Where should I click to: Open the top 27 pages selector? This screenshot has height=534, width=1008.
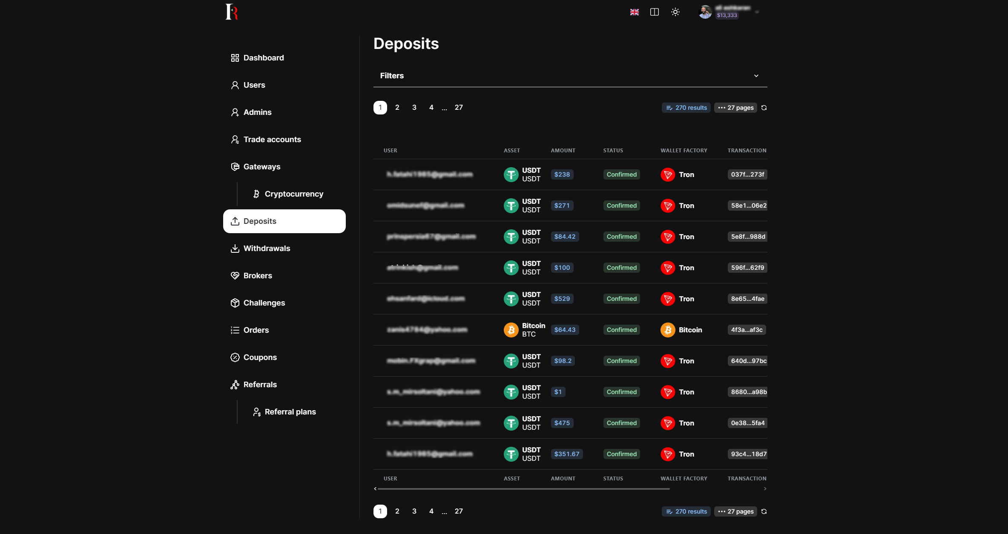pos(735,108)
